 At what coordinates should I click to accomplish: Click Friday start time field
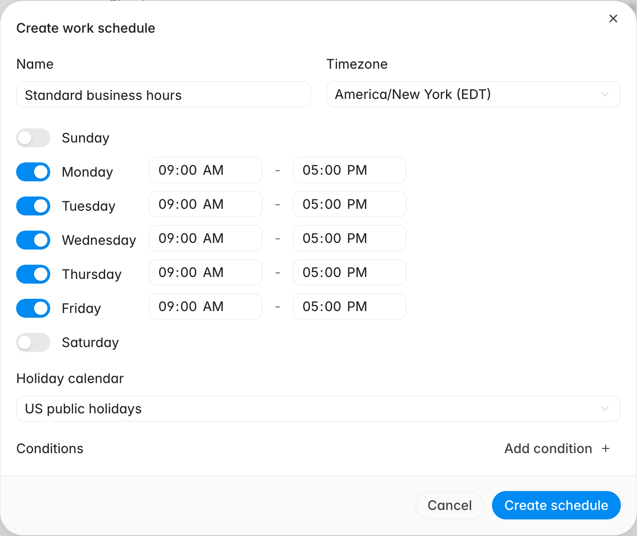[206, 306]
